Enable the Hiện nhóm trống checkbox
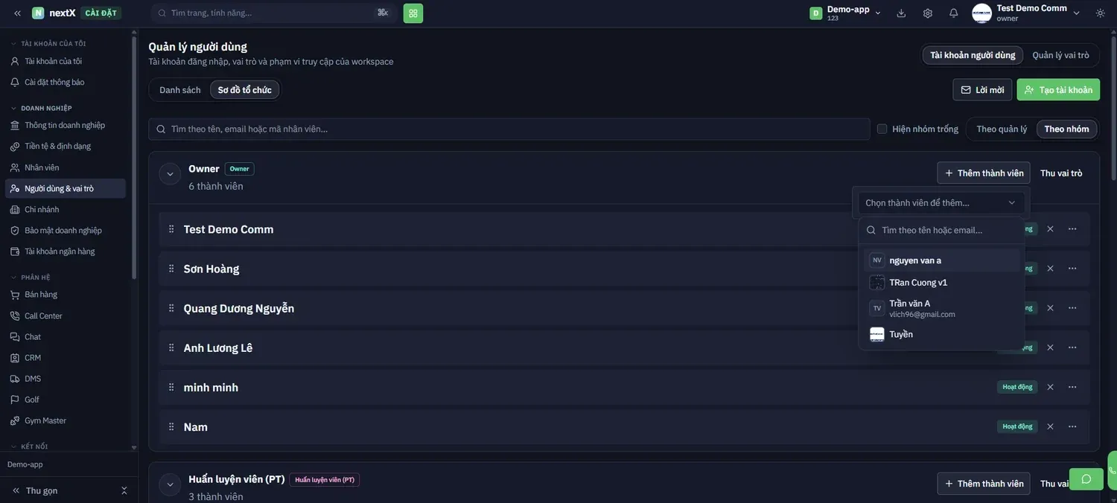1117x503 pixels. coord(882,129)
